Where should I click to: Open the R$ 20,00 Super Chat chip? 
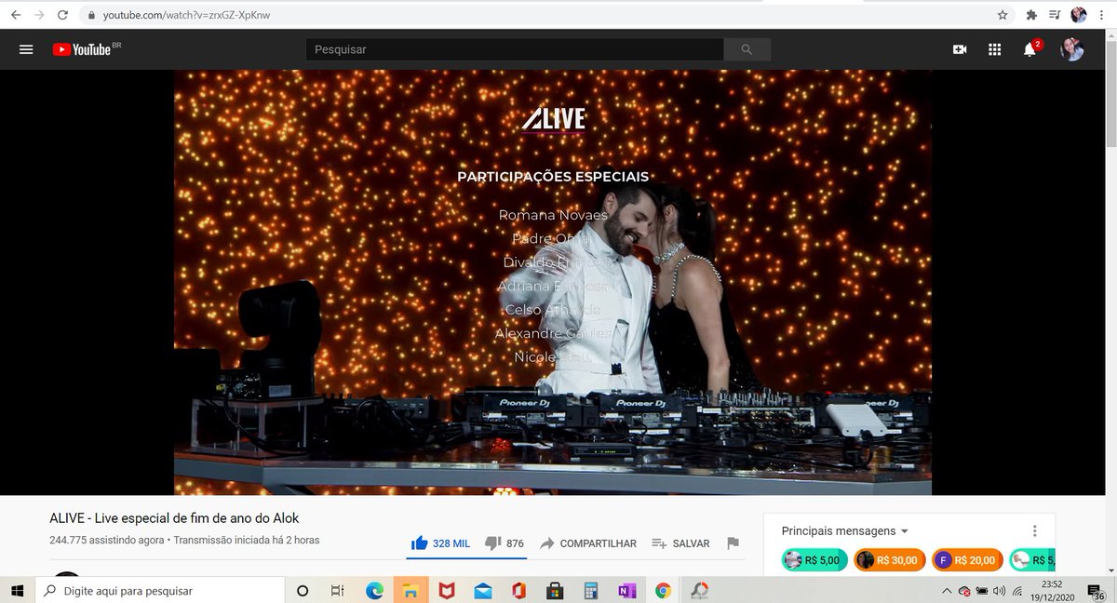coord(965,560)
